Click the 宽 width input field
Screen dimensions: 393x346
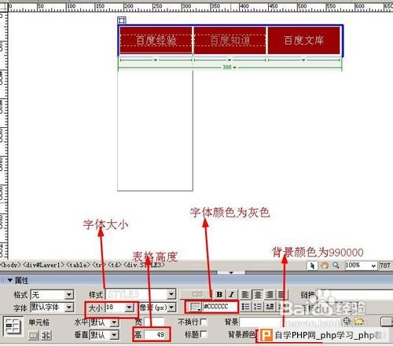point(155,322)
